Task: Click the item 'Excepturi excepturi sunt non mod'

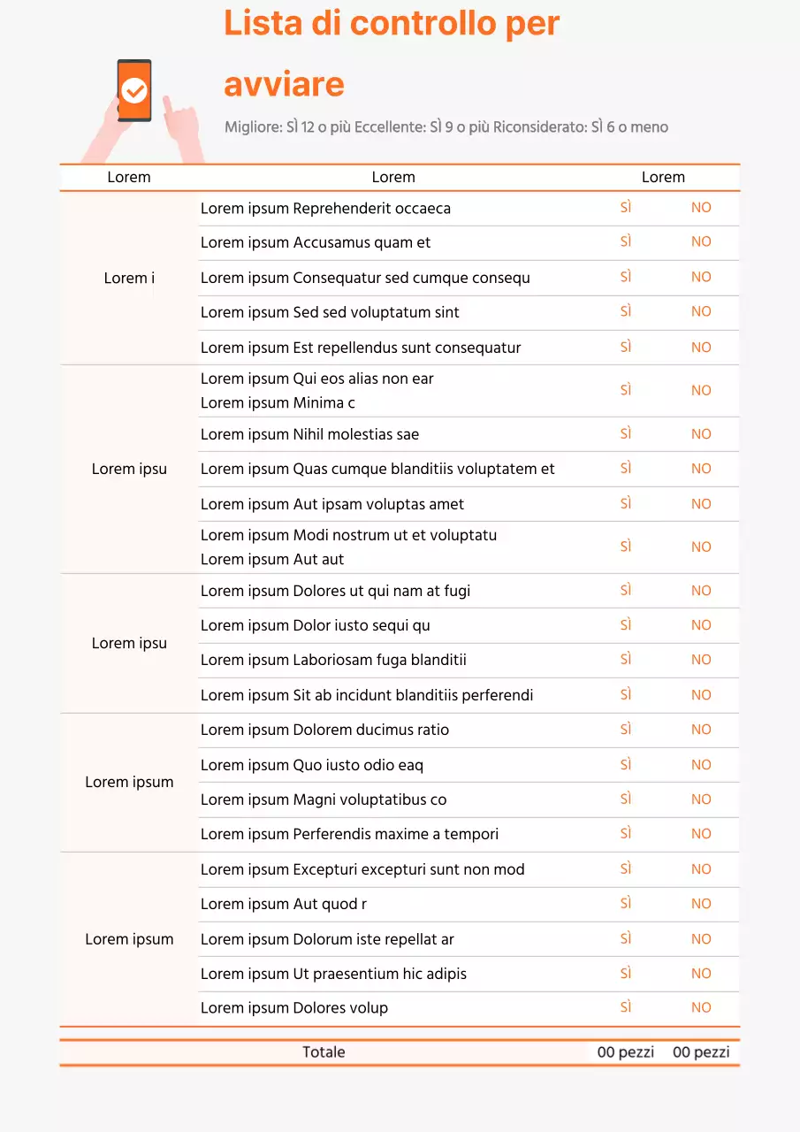Action: (x=362, y=869)
